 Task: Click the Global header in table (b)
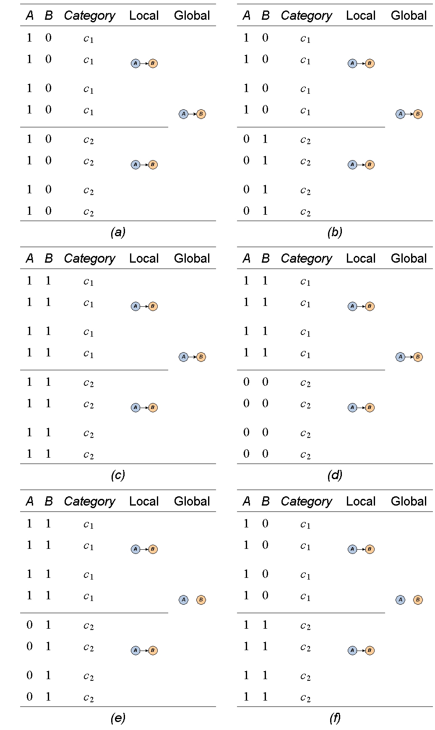409,16
